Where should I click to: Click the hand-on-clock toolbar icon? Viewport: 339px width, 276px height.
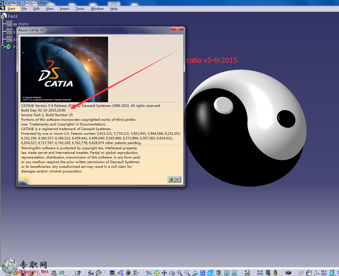click(x=309, y=273)
